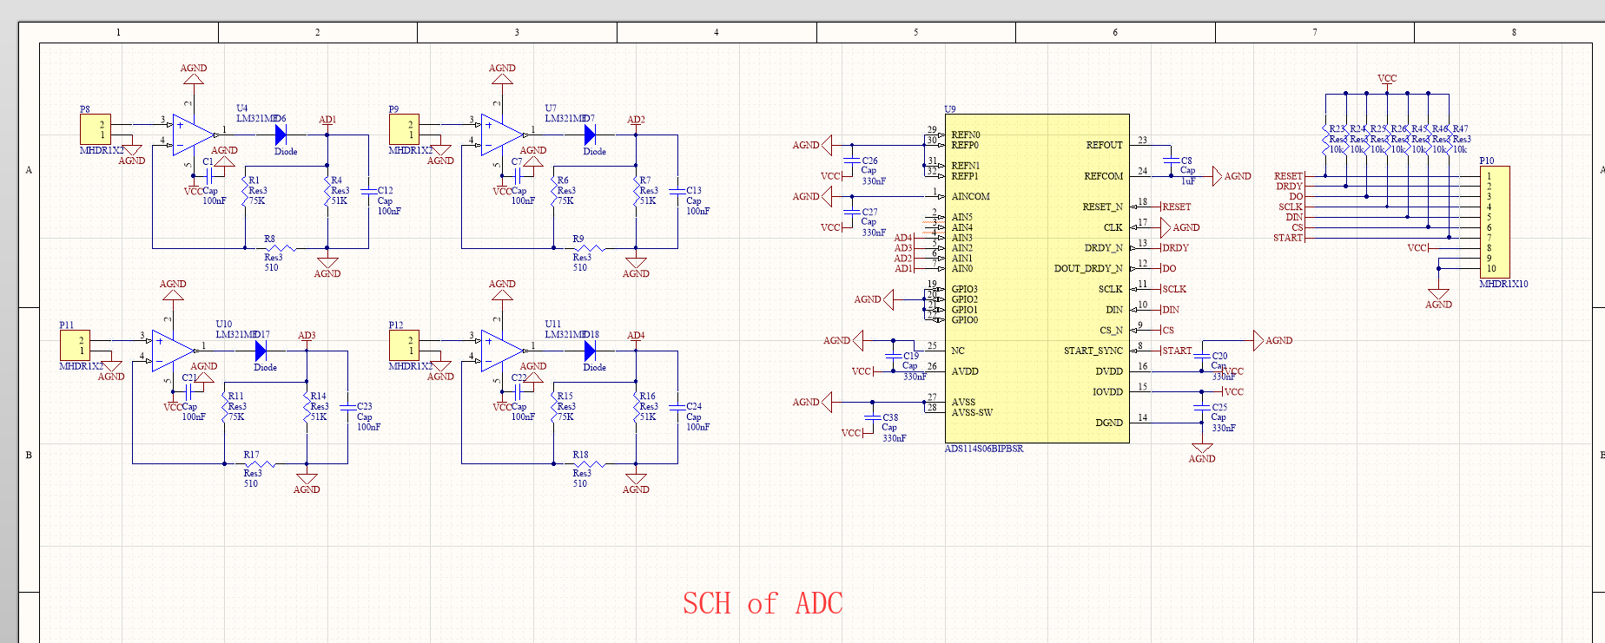Click the AINCOM pin label on U9
The image size is (1605, 643).
click(x=970, y=197)
